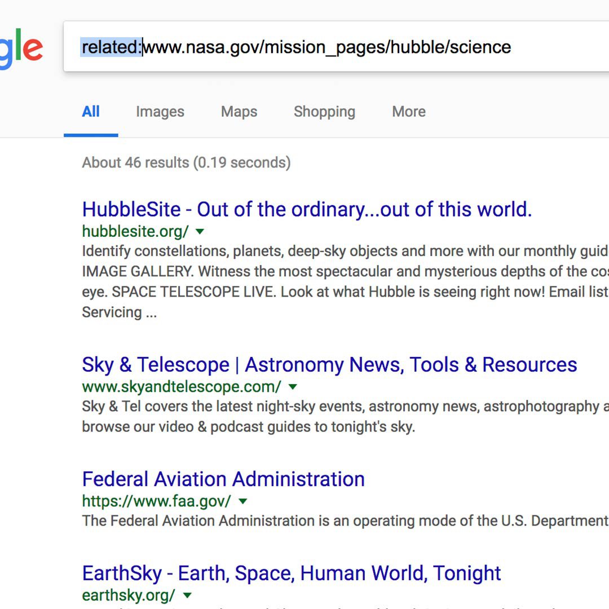Click the HubbleSite snippet starting 'Identify constellations'
This screenshot has height=609, width=609.
pyautogui.click(x=345, y=281)
